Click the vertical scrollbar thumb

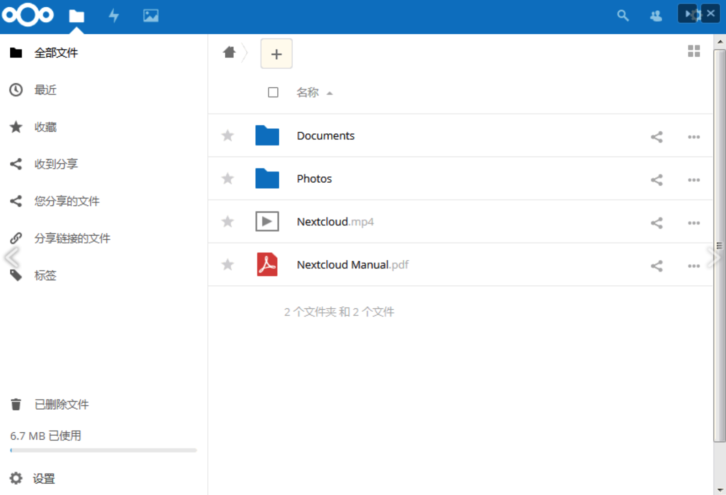pos(719,245)
